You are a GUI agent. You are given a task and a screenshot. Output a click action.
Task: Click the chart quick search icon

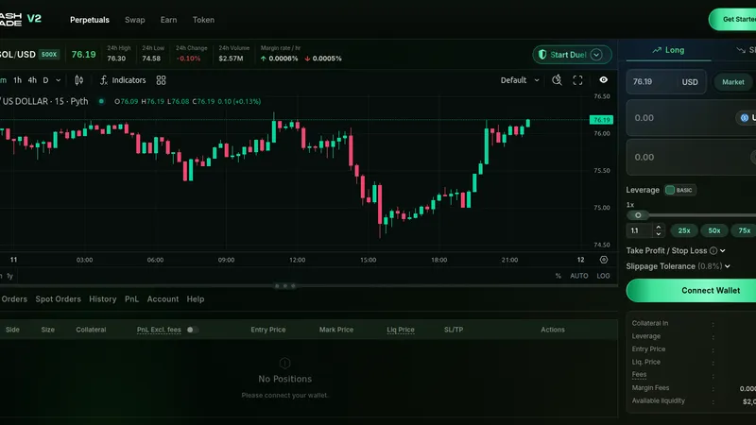tap(557, 80)
